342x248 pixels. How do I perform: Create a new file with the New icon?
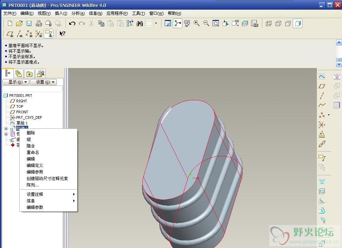[10, 23]
